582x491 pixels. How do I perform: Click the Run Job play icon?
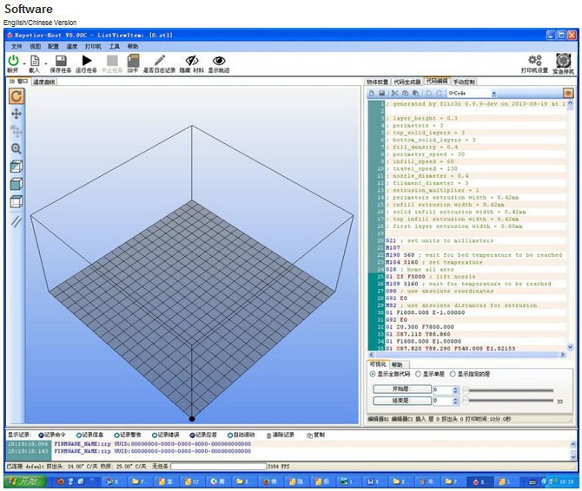(86, 60)
